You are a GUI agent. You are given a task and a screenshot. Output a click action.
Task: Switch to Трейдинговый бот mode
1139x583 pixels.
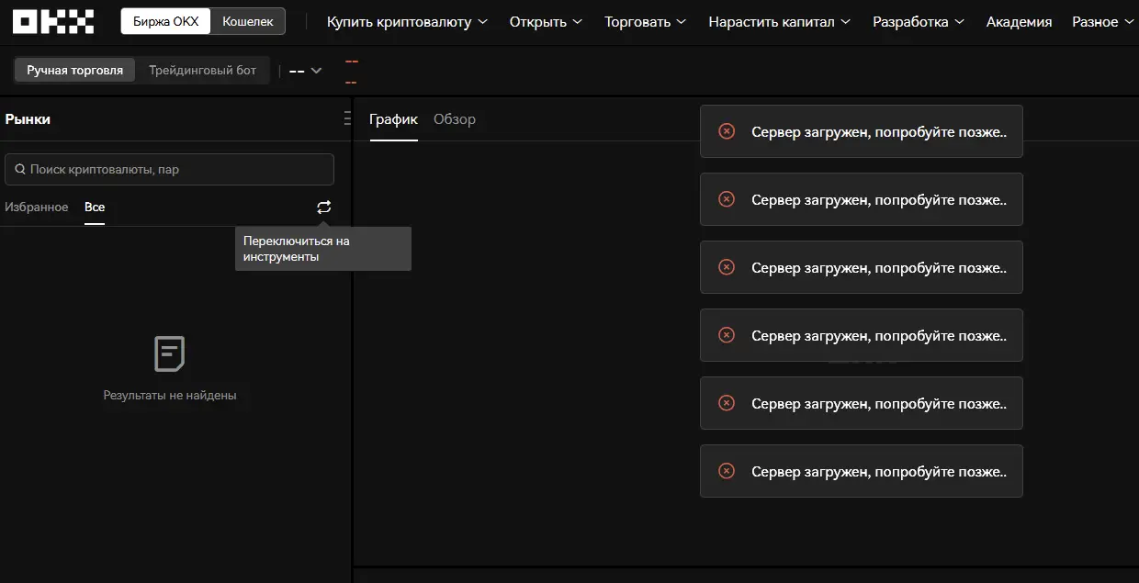tap(202, 70)
